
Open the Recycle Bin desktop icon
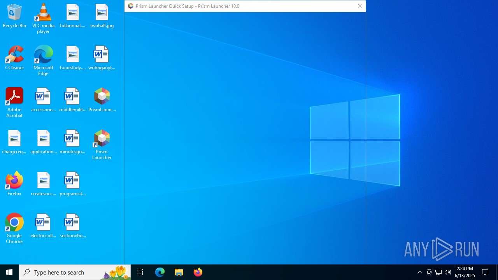click(14, 16)
